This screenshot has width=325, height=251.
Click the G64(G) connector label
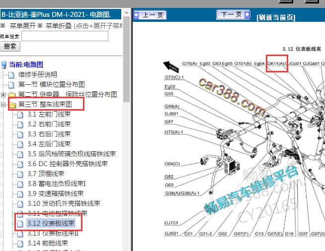172,164
